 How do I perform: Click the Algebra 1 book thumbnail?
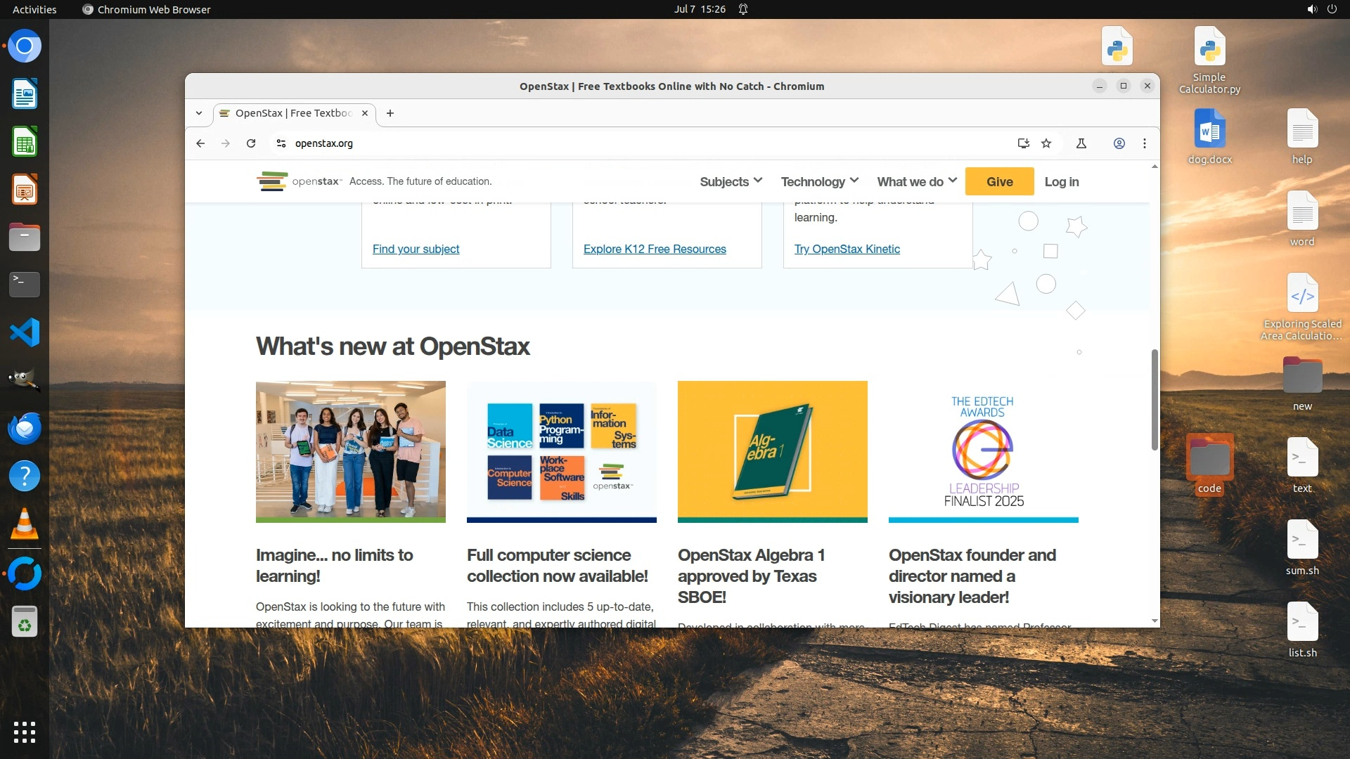772,451
